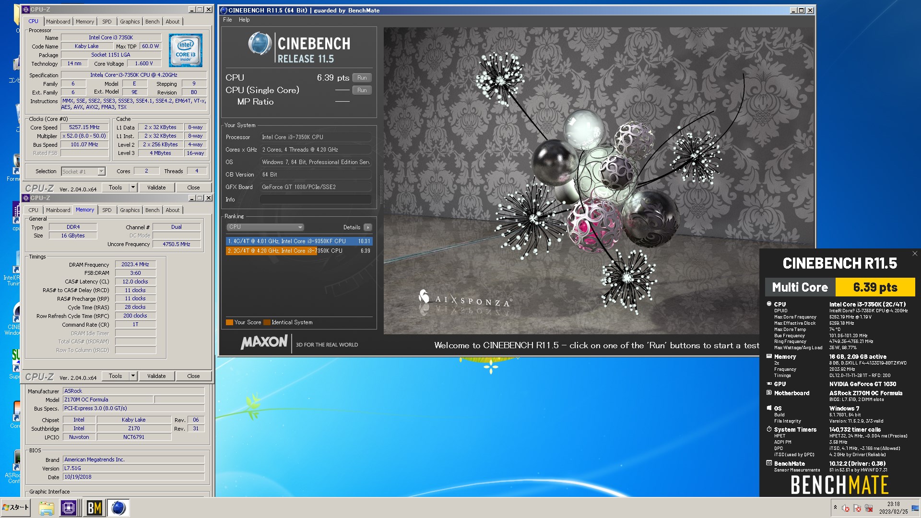
Task: Click the Cinebench panel splitter handle
Action: point(381,190)
